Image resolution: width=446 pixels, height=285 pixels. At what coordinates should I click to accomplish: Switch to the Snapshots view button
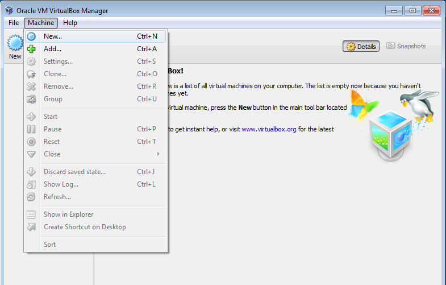406,46
